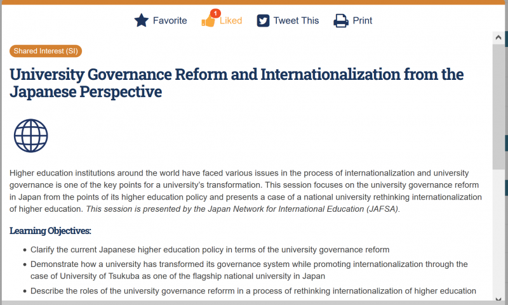This screenshot has width=508, height=305.
Task: Unlike the session via Liked label
Action: tap(231, 21)
